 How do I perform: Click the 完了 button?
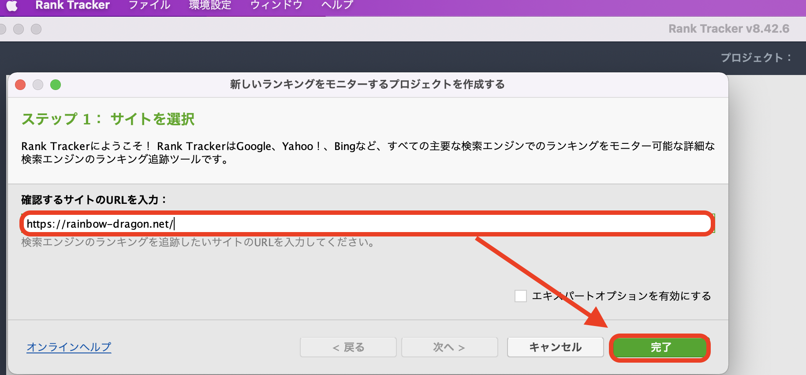(660, 348)
